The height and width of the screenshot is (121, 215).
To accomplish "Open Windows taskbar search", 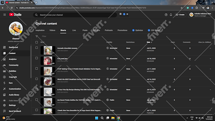I will click(102, 118).
